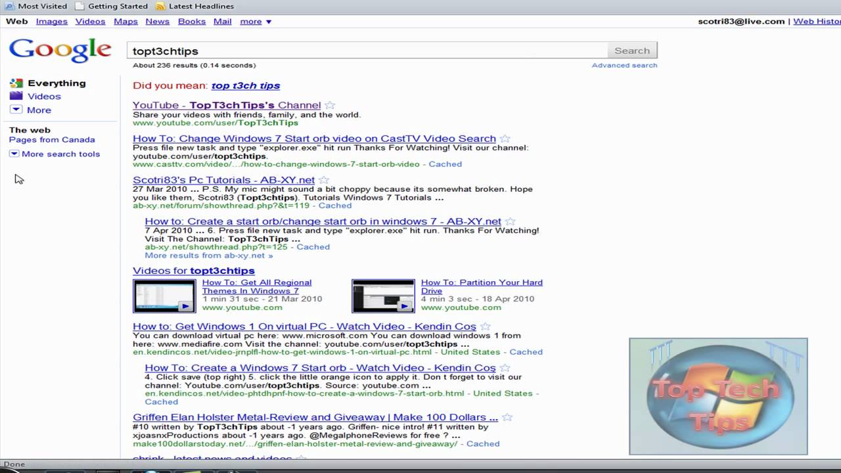Viewport: 841px width, 473px height.
Task: Star the YouTube TopT3chTips's Channel result
Action: coord(330,105)
